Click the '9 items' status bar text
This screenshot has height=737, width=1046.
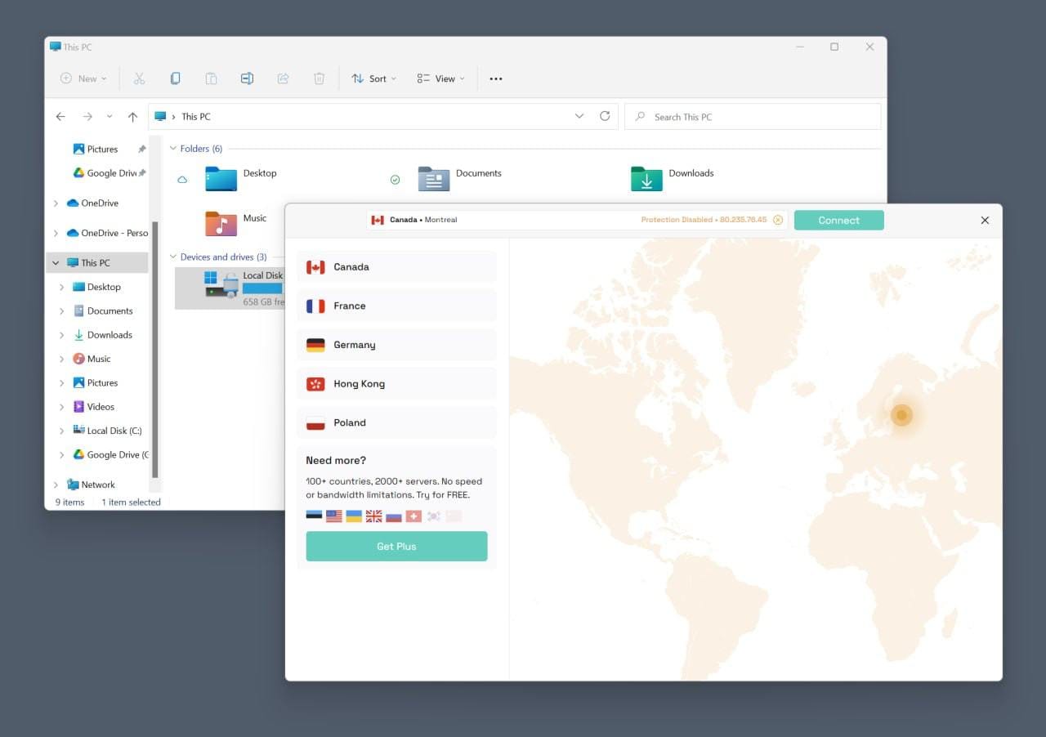click(x=70, y=502)
